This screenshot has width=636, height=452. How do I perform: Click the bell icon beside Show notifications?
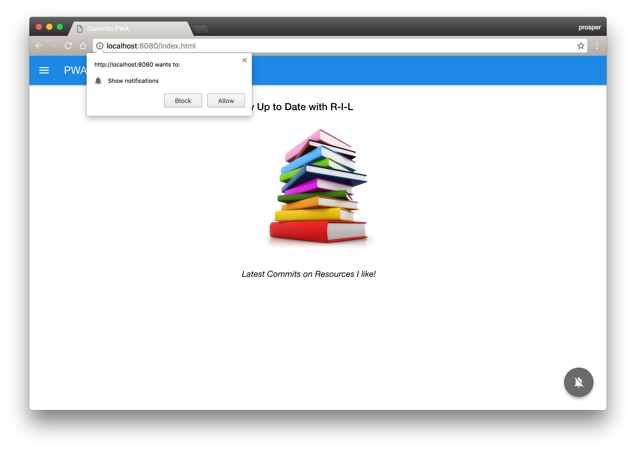click(x=98, y=81)
